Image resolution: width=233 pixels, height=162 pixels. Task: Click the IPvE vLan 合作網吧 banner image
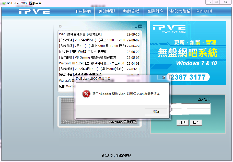point(99,111)
